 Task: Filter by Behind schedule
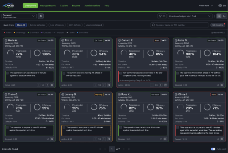[38, 25]
